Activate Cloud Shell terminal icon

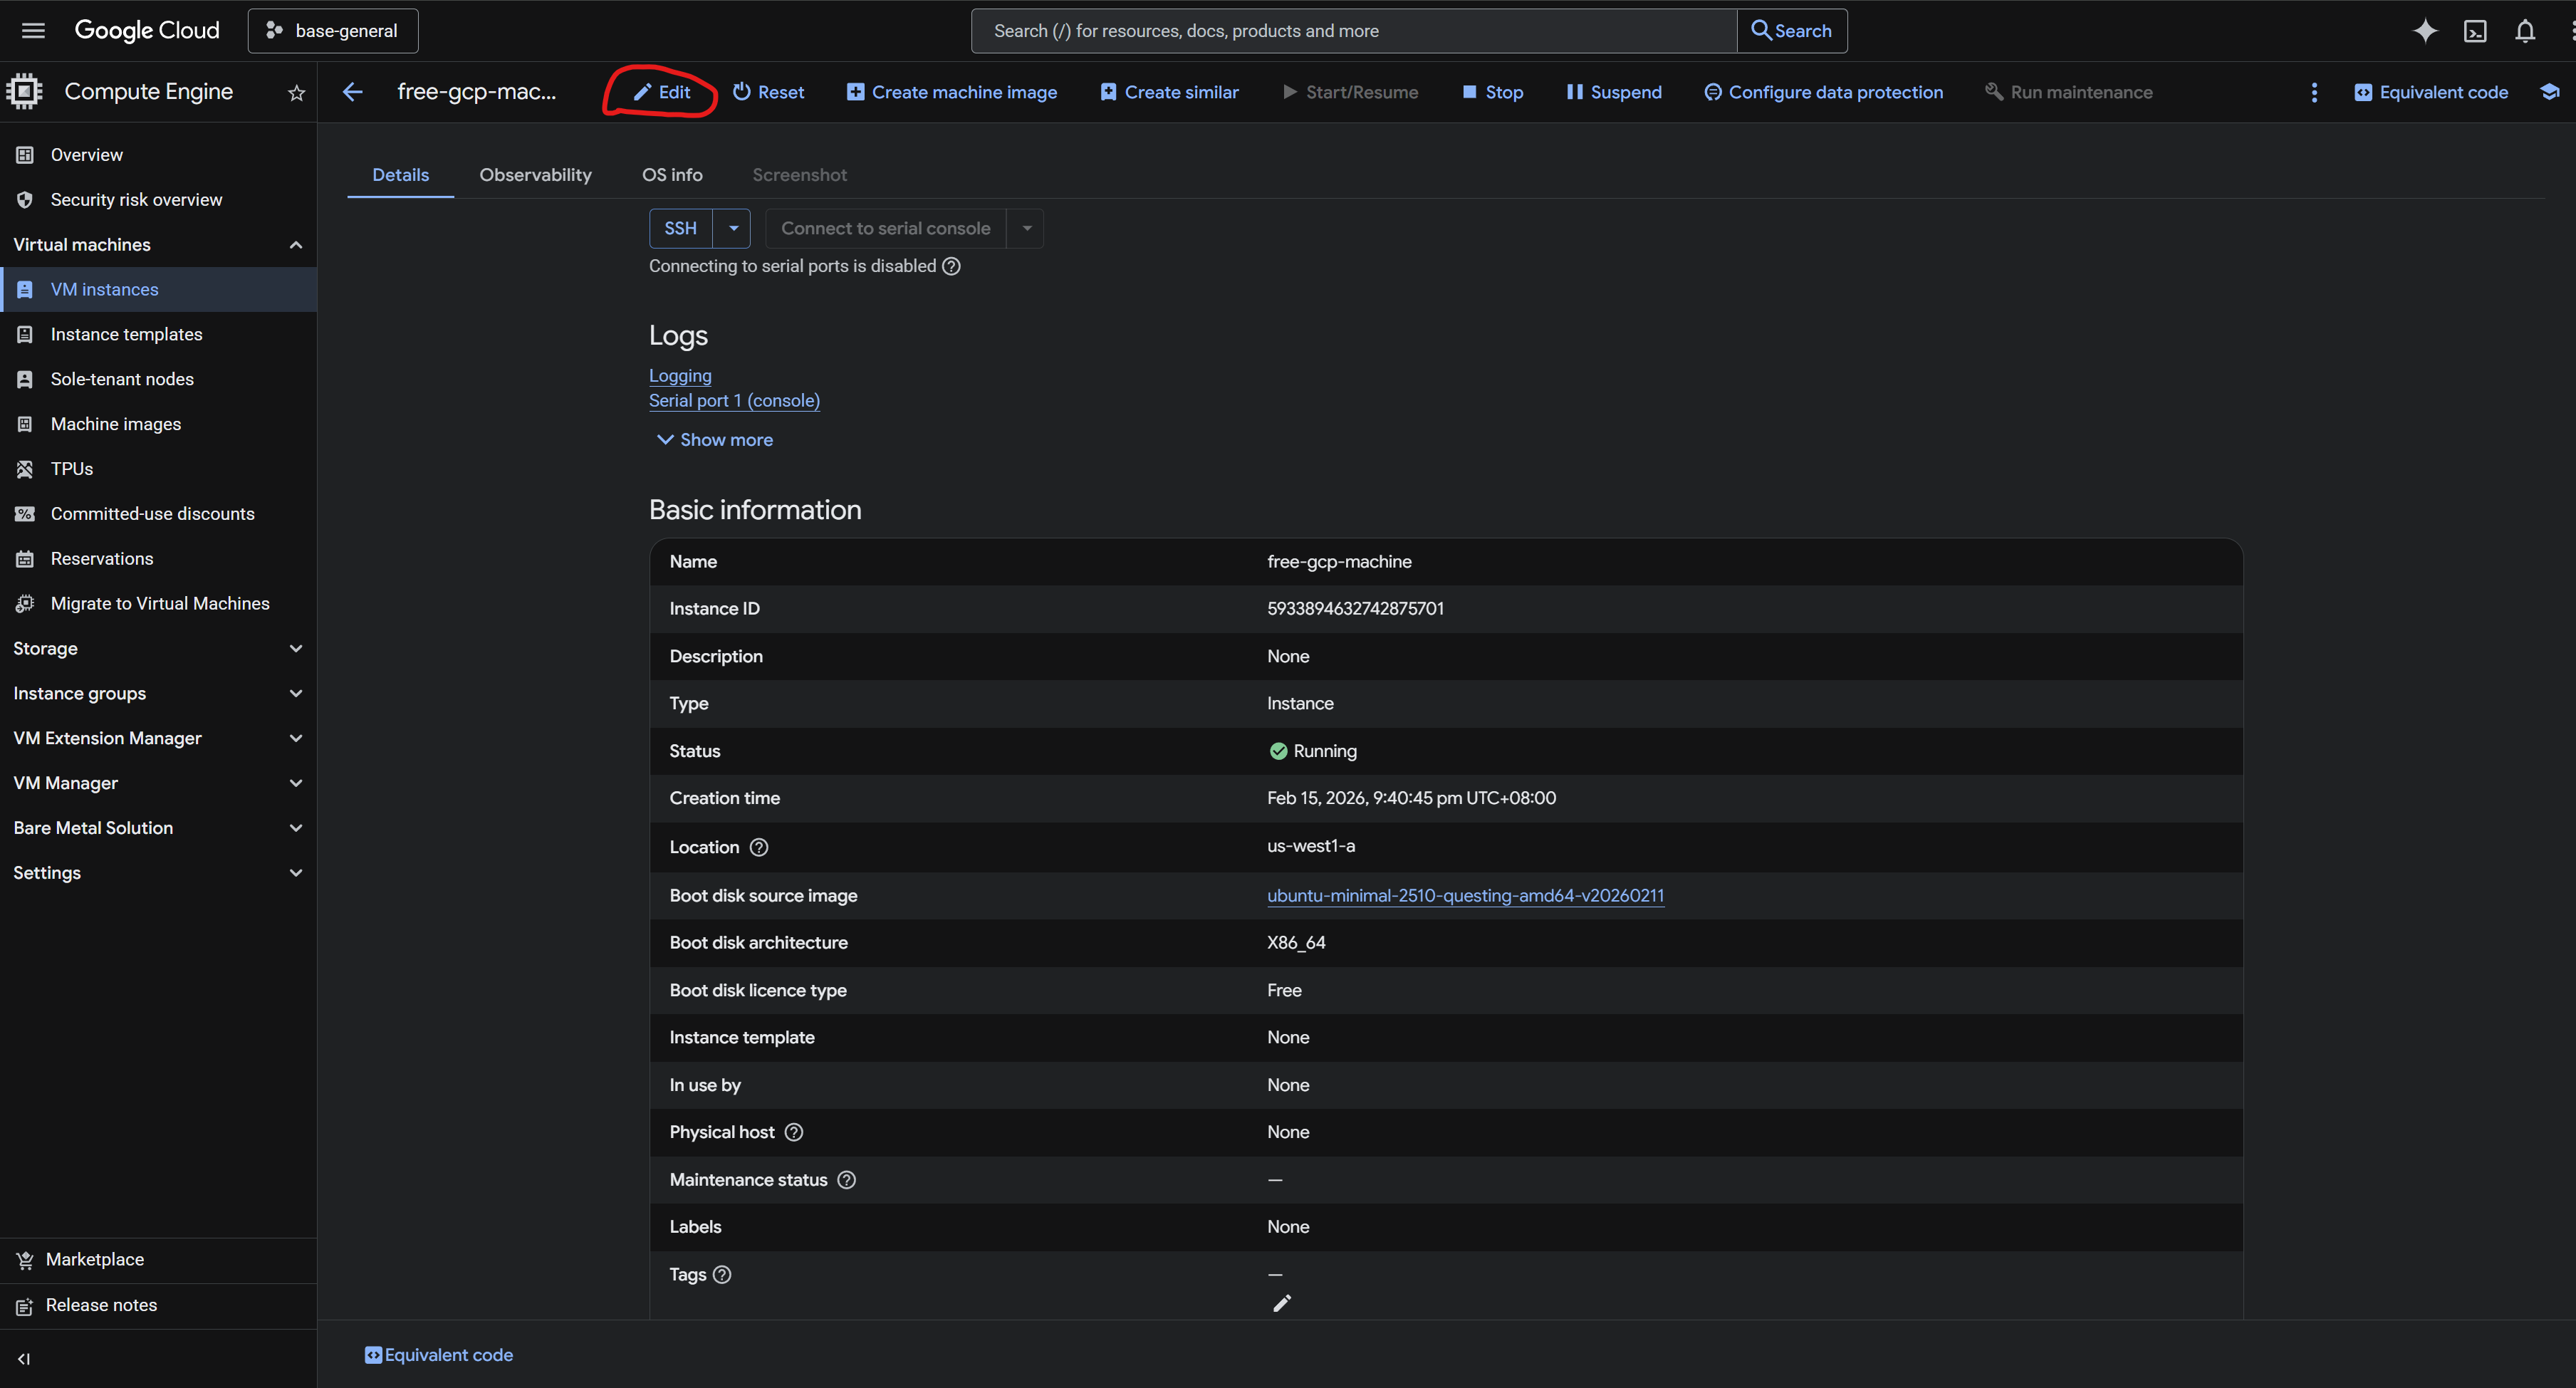2475,31
